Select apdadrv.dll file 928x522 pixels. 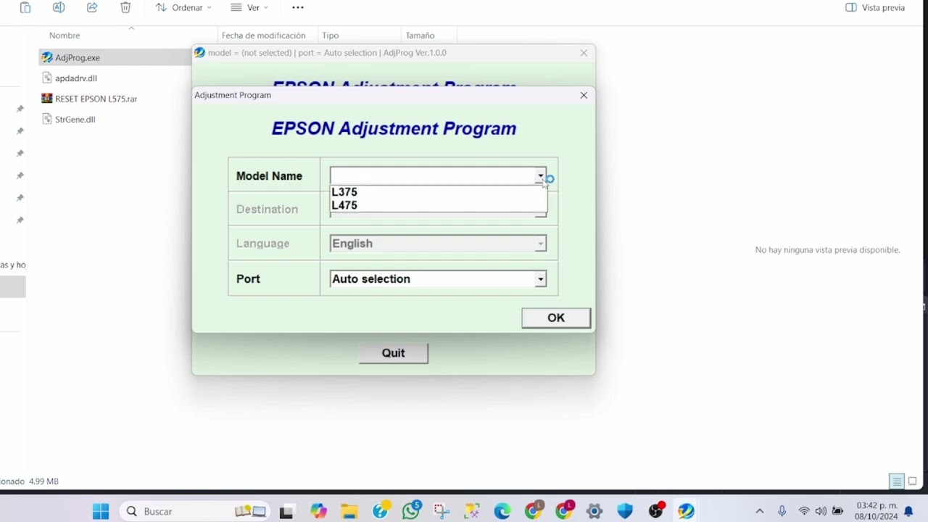(76, 78)
